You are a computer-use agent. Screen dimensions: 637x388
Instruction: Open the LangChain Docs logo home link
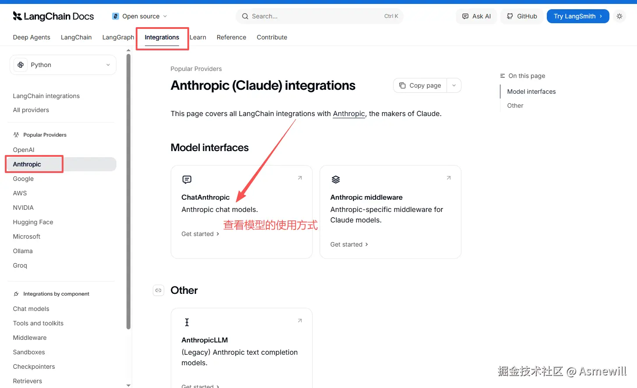point(53,16)
